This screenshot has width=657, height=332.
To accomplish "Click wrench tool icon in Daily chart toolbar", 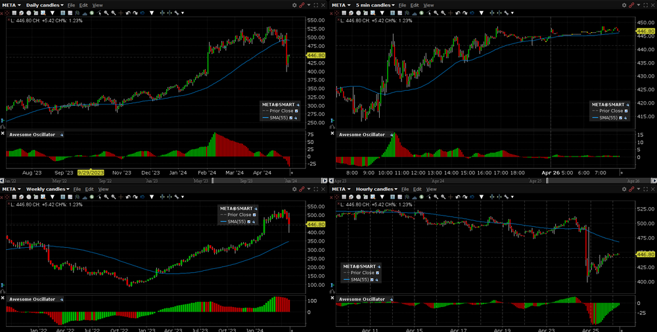I will coord(177,13).
